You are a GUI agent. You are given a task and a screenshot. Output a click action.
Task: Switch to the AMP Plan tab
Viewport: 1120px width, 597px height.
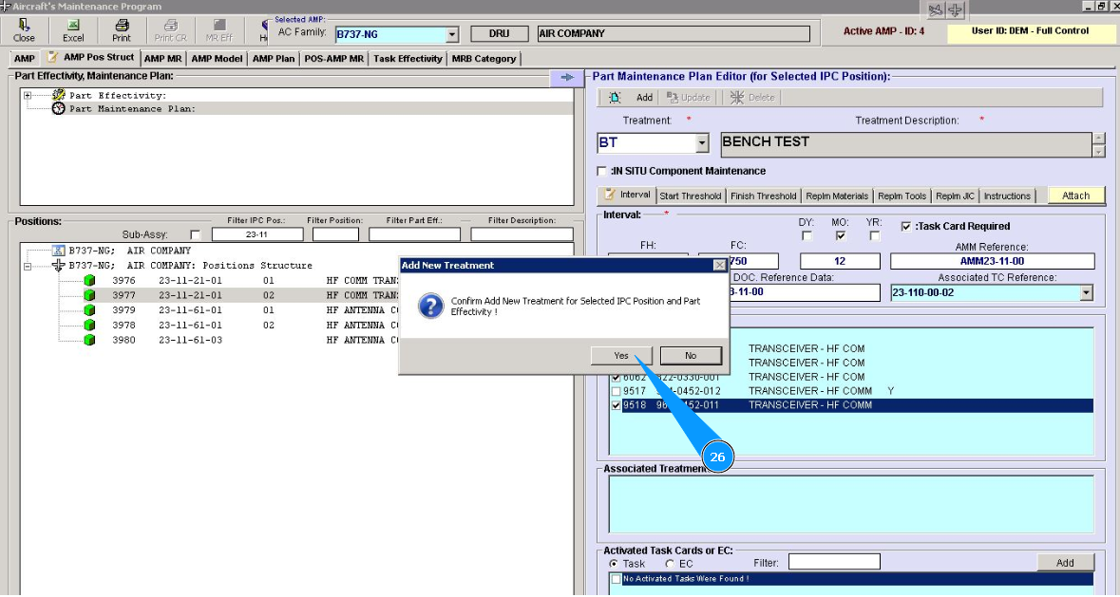273,59
